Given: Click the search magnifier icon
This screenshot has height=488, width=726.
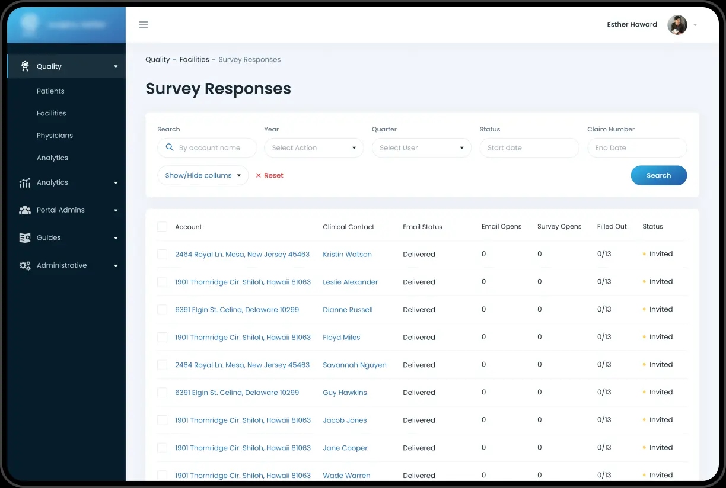Looking at the screenshot, I should pos(170,148).
